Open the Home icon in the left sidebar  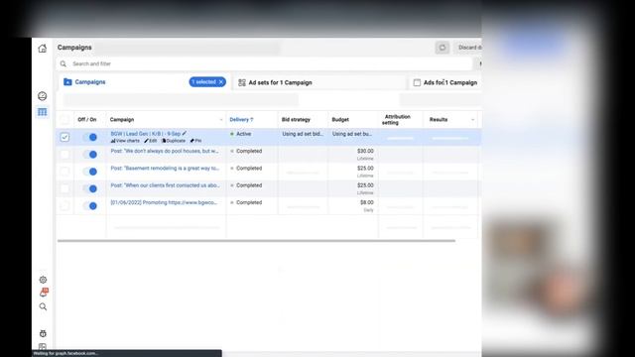42,49
